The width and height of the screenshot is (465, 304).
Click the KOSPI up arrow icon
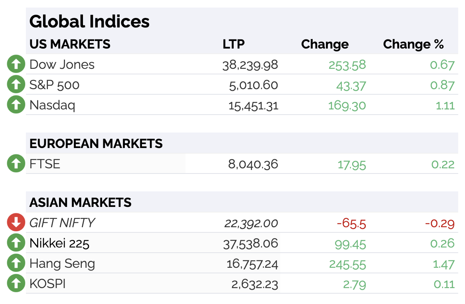16,283
